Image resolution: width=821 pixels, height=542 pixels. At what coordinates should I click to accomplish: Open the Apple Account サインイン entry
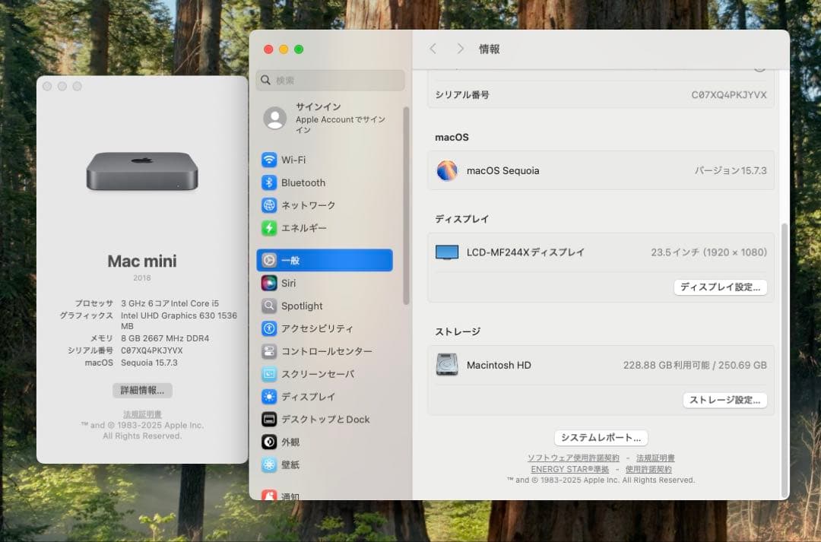click(x=319, y=119)
